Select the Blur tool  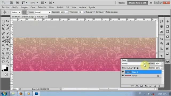pyautogui.click(x=3, y=45)
